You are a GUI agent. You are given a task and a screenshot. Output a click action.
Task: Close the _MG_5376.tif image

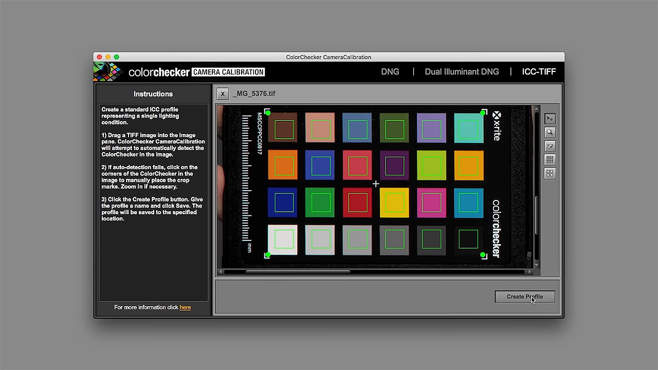(222, 94)
